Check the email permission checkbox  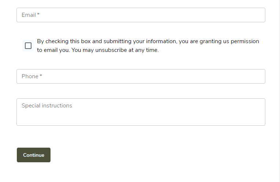click(28, 46)
